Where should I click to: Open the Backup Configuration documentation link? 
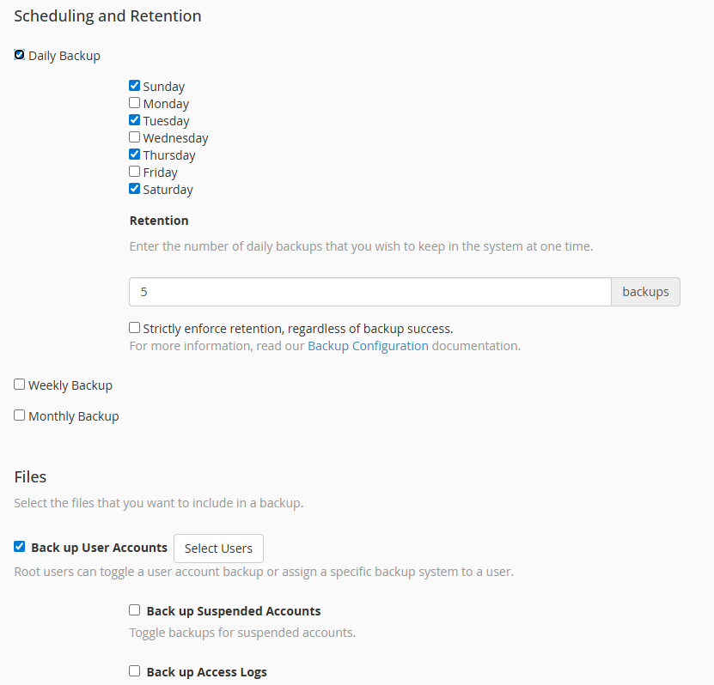tap(368, 346)
